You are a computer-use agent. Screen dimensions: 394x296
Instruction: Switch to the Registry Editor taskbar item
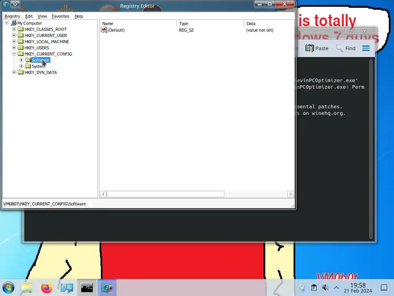[x=107, y=288]
